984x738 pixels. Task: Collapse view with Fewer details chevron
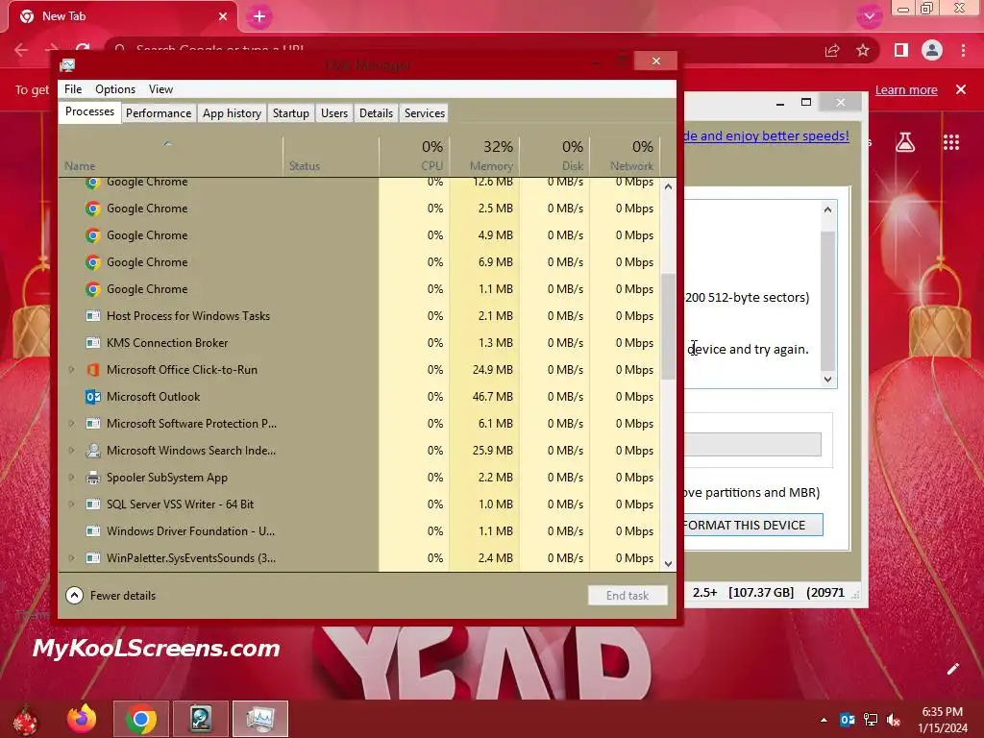pyautogui.click(x=74, y=595)
